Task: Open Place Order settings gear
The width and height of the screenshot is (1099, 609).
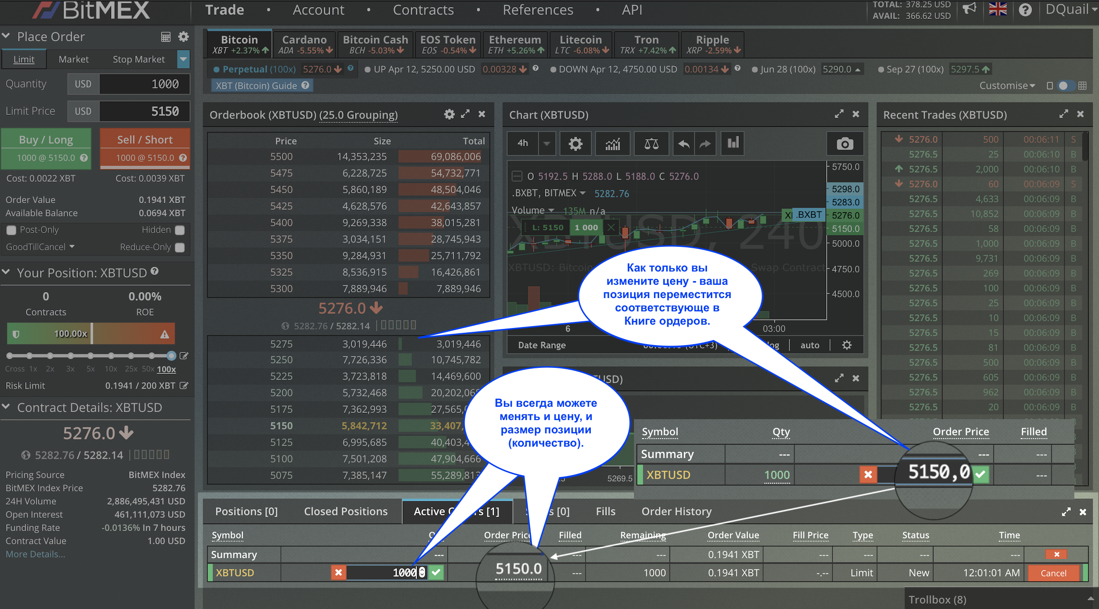Action: pos(184,37)
